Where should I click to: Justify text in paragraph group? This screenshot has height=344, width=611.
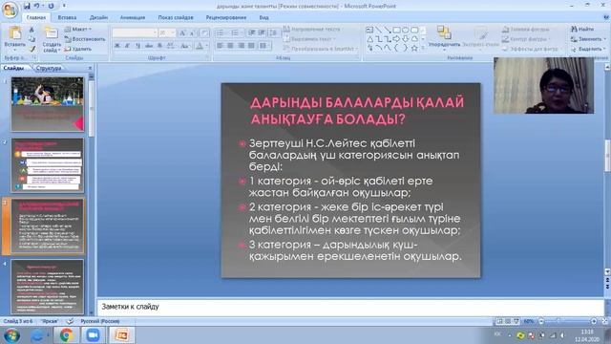coord(251,46)
